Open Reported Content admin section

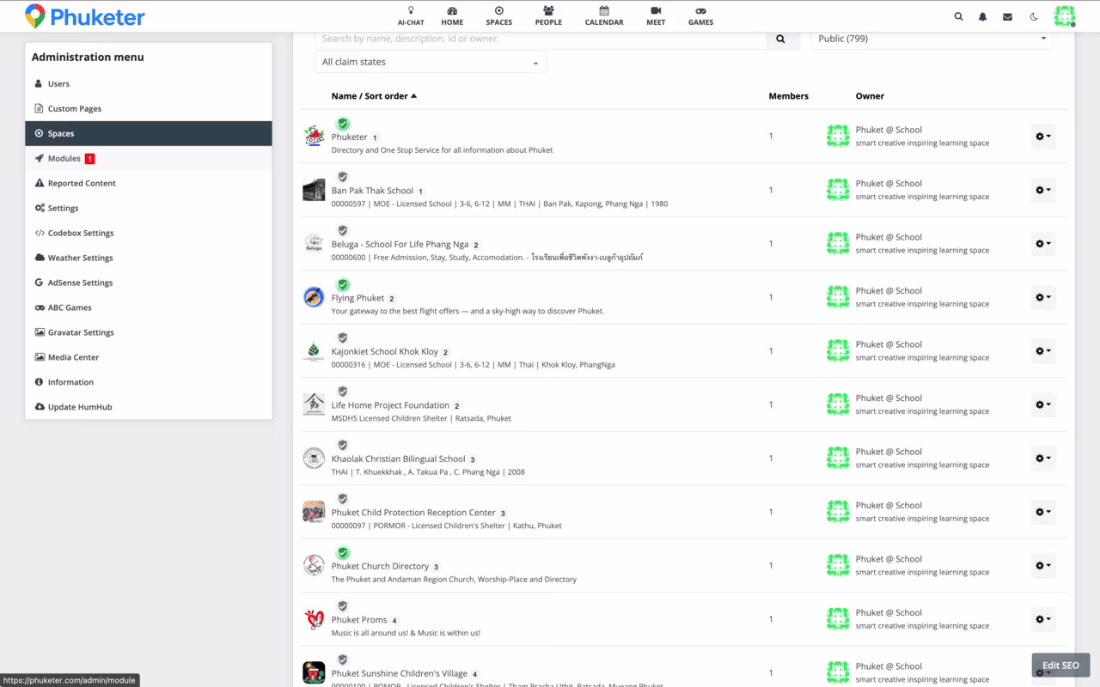tap(149, 184)
